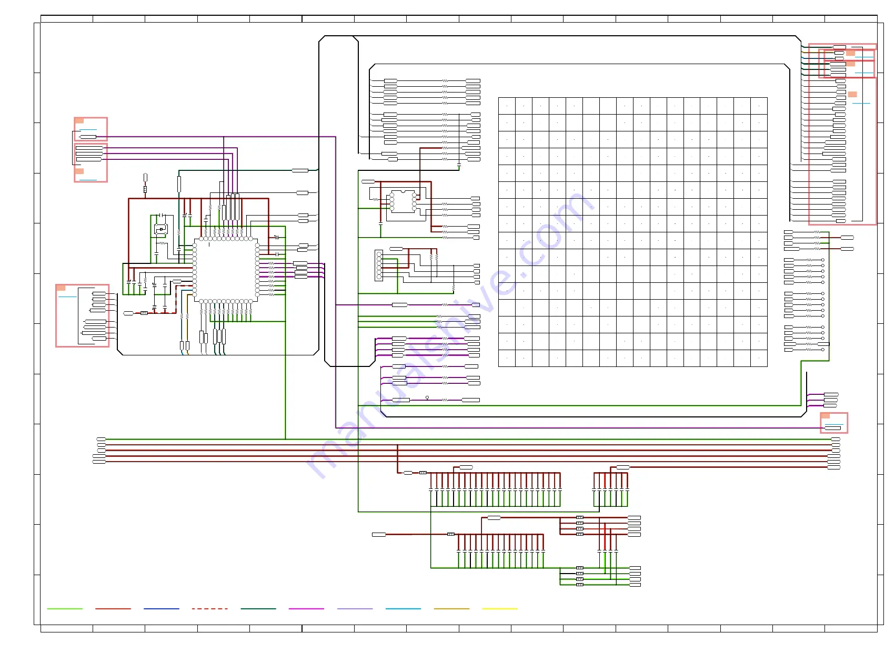Screen dimensions: 895x664
Task: Click the large square IC with round pins
Action: 226,270
